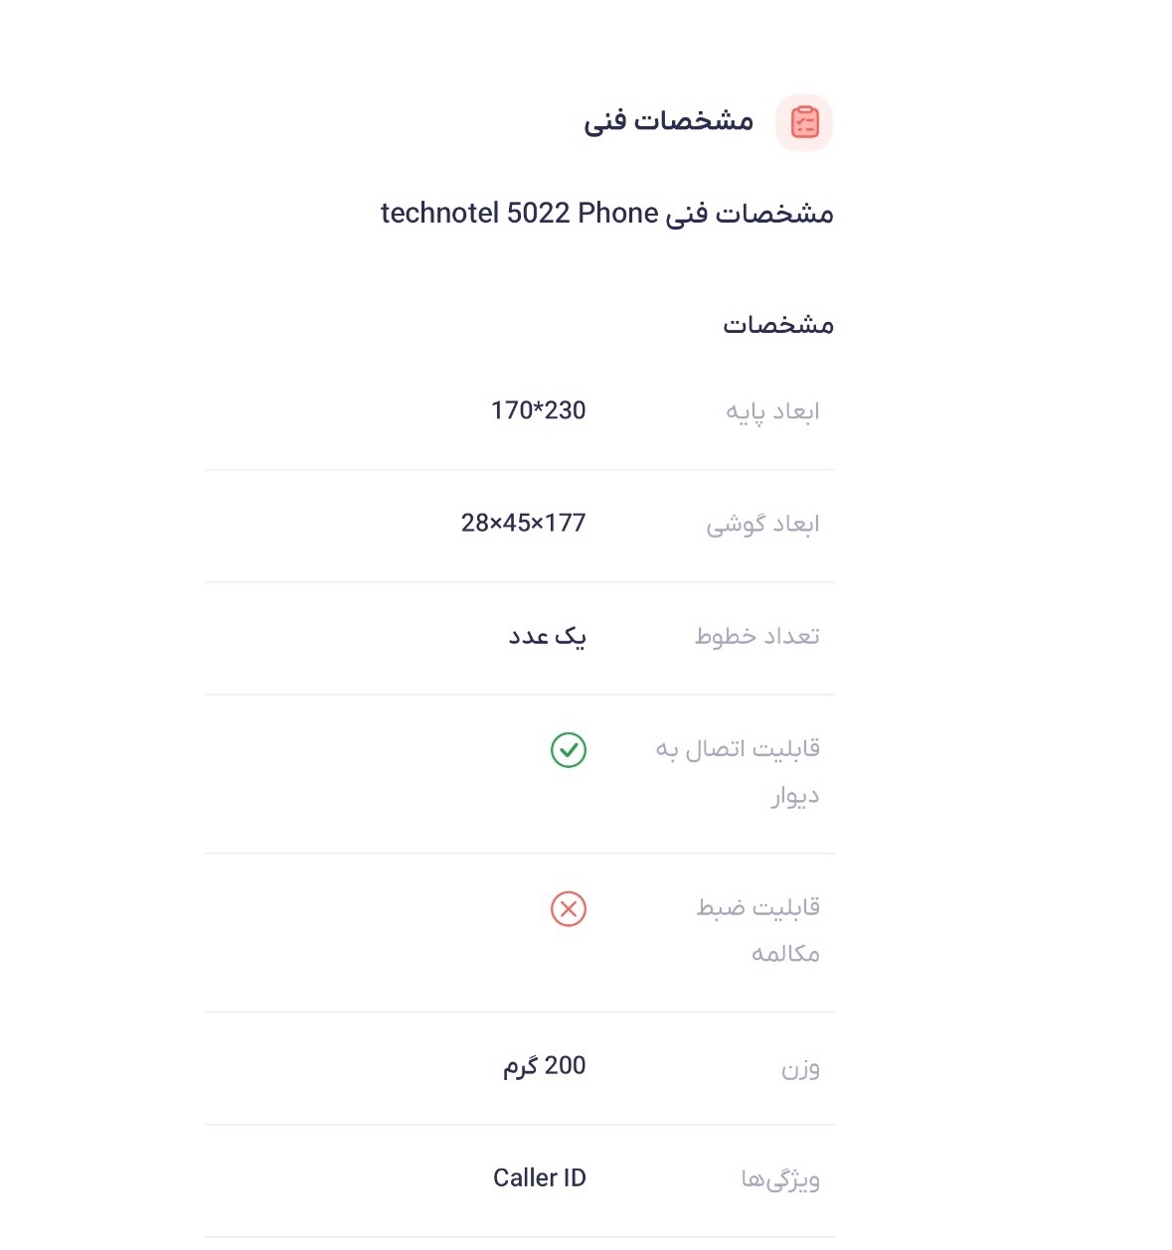Select base dimensions value 170*230
Image resolution: width=1172 pixels, height=1250 pixels.
click(538, 410)
